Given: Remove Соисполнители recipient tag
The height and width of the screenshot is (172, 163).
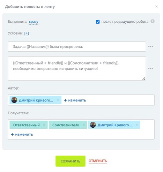Looking at the screenshot, I should 84,125.
